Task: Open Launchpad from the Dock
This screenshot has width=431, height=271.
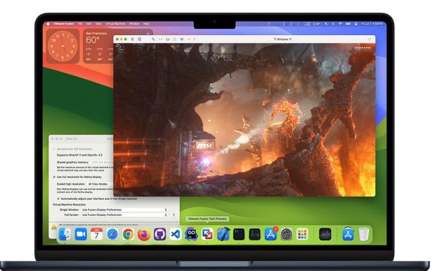Action: pyautogui.click(x=303, y=234)
